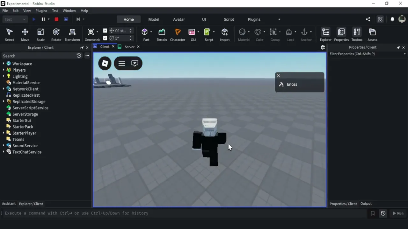Open the in-game hamburger menu
Viewport: 408px width, 229px height.
[122, 63]
